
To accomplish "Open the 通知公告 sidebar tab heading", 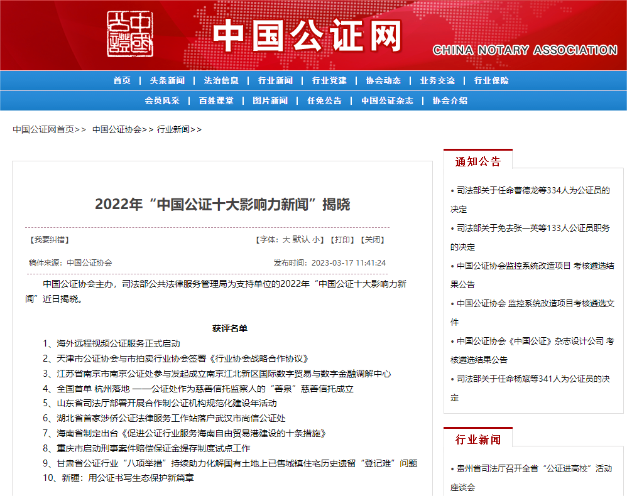I will point(478,161).
